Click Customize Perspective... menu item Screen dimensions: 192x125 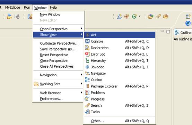click(x=58, y=43)
